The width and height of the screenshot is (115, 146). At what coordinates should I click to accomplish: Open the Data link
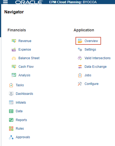19,111
